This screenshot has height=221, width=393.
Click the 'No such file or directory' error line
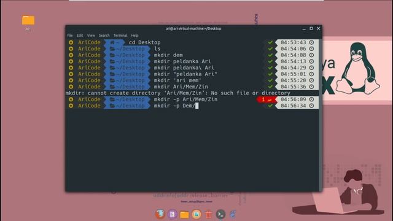click(x=178, y=93)
